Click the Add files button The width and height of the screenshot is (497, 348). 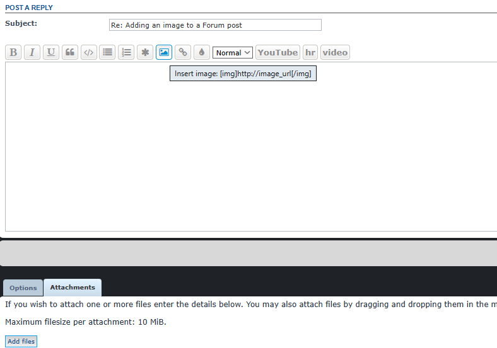(x=21, y=341)
